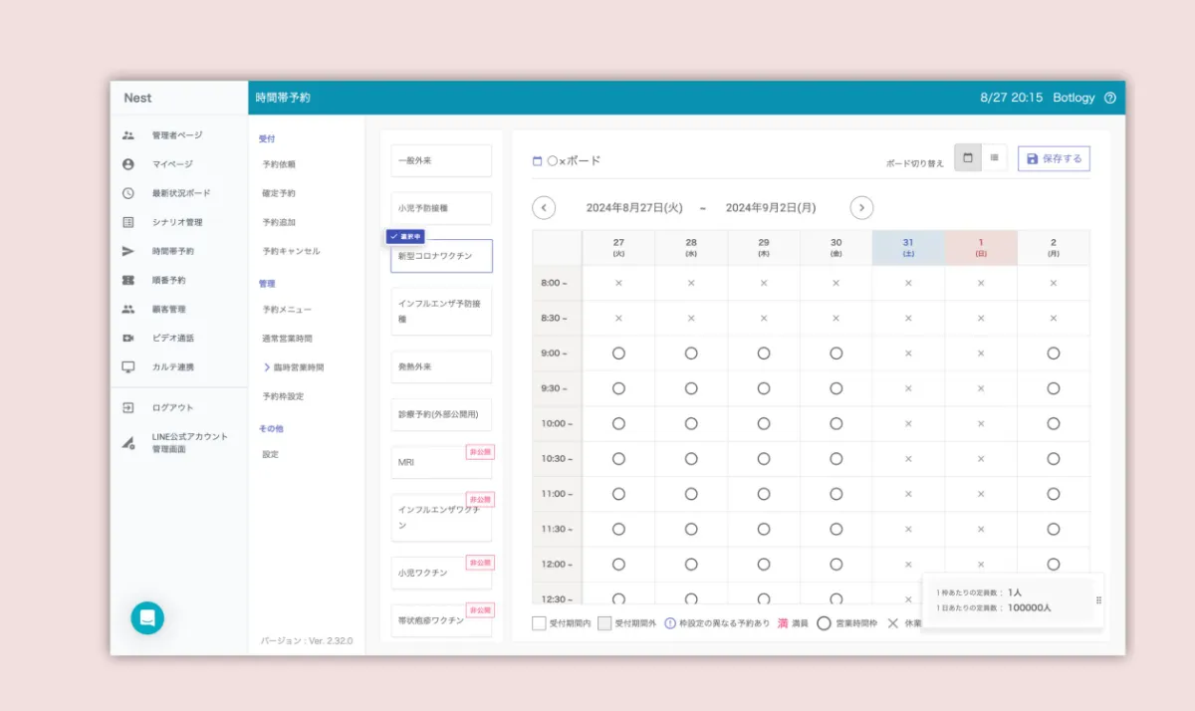Click the ログアウト link
Viewport: 1195px width, 711px height.
pos(172,407)
